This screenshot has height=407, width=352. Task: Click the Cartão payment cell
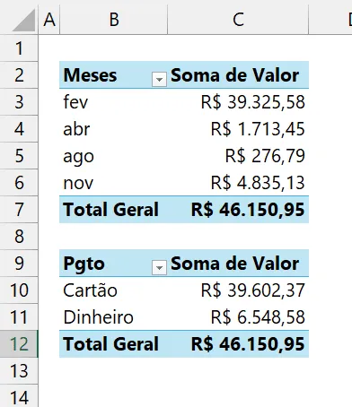coord(113,290)
